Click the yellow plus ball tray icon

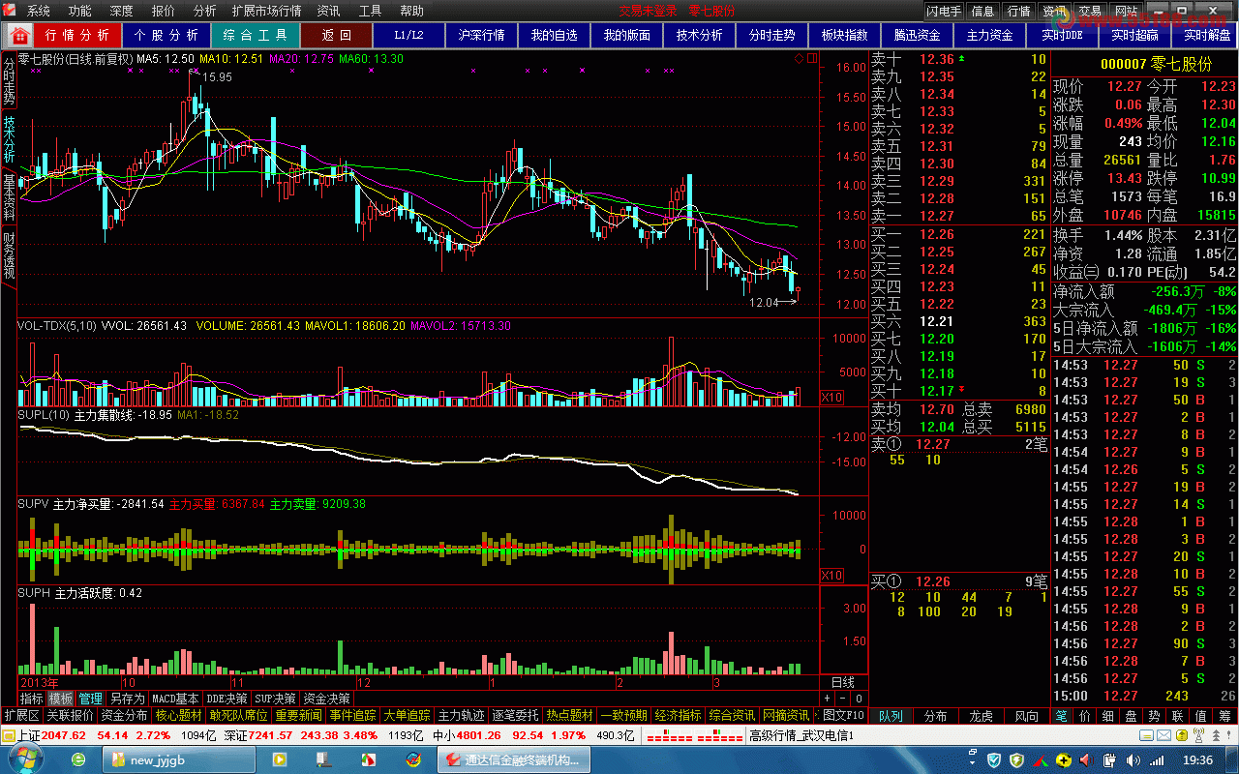[x=1063, y=759]
